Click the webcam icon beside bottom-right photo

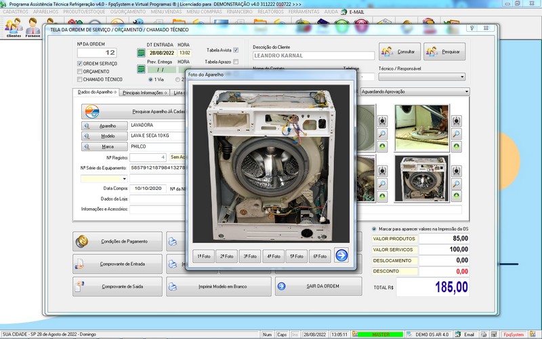click(457, 171)
